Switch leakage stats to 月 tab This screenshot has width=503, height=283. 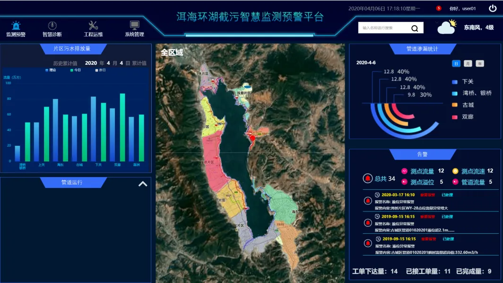pyautogui.click(x=468, y=63)
